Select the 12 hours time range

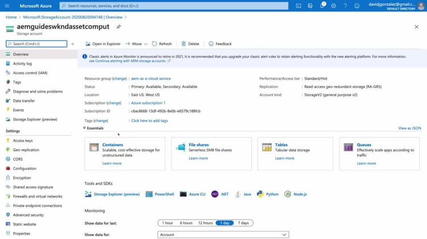click(206, 223)
